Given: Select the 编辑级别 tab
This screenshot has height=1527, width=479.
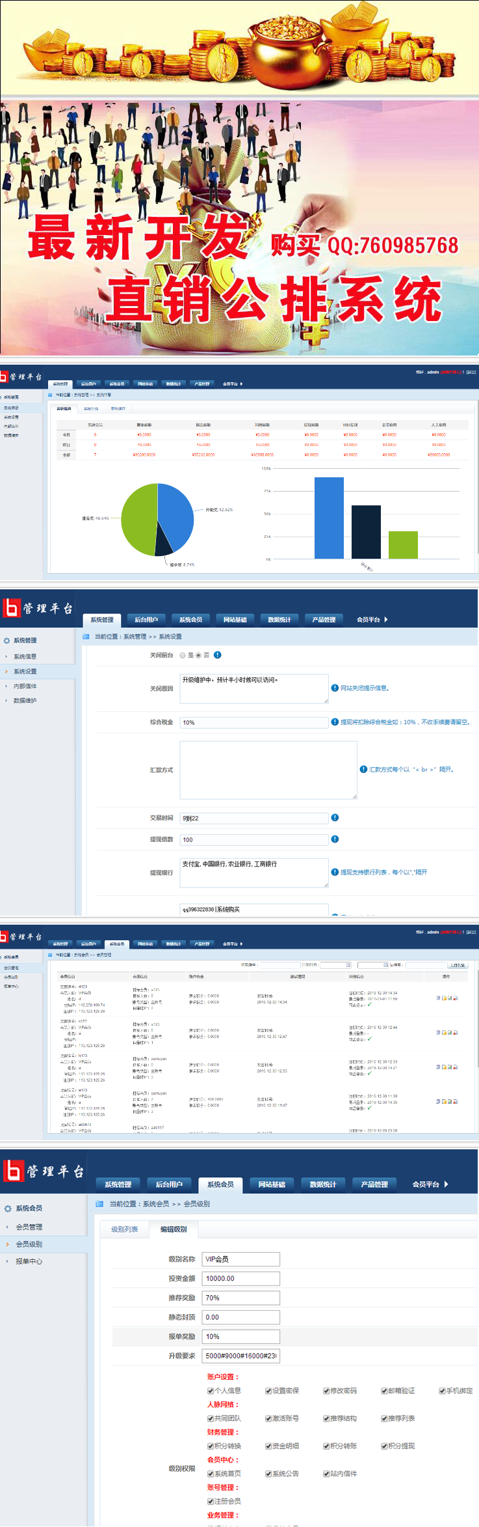Looking at the screenshot, I should (174, 1229).
